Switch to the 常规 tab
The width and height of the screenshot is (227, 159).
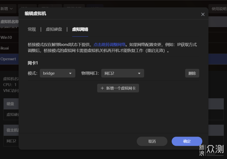pos(32,29)
